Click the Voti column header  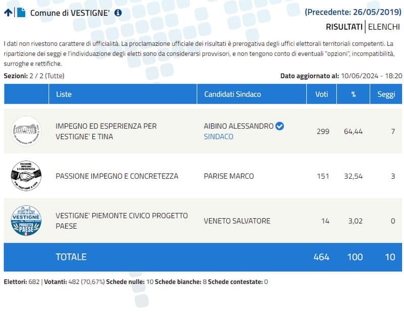coord(322,94)
